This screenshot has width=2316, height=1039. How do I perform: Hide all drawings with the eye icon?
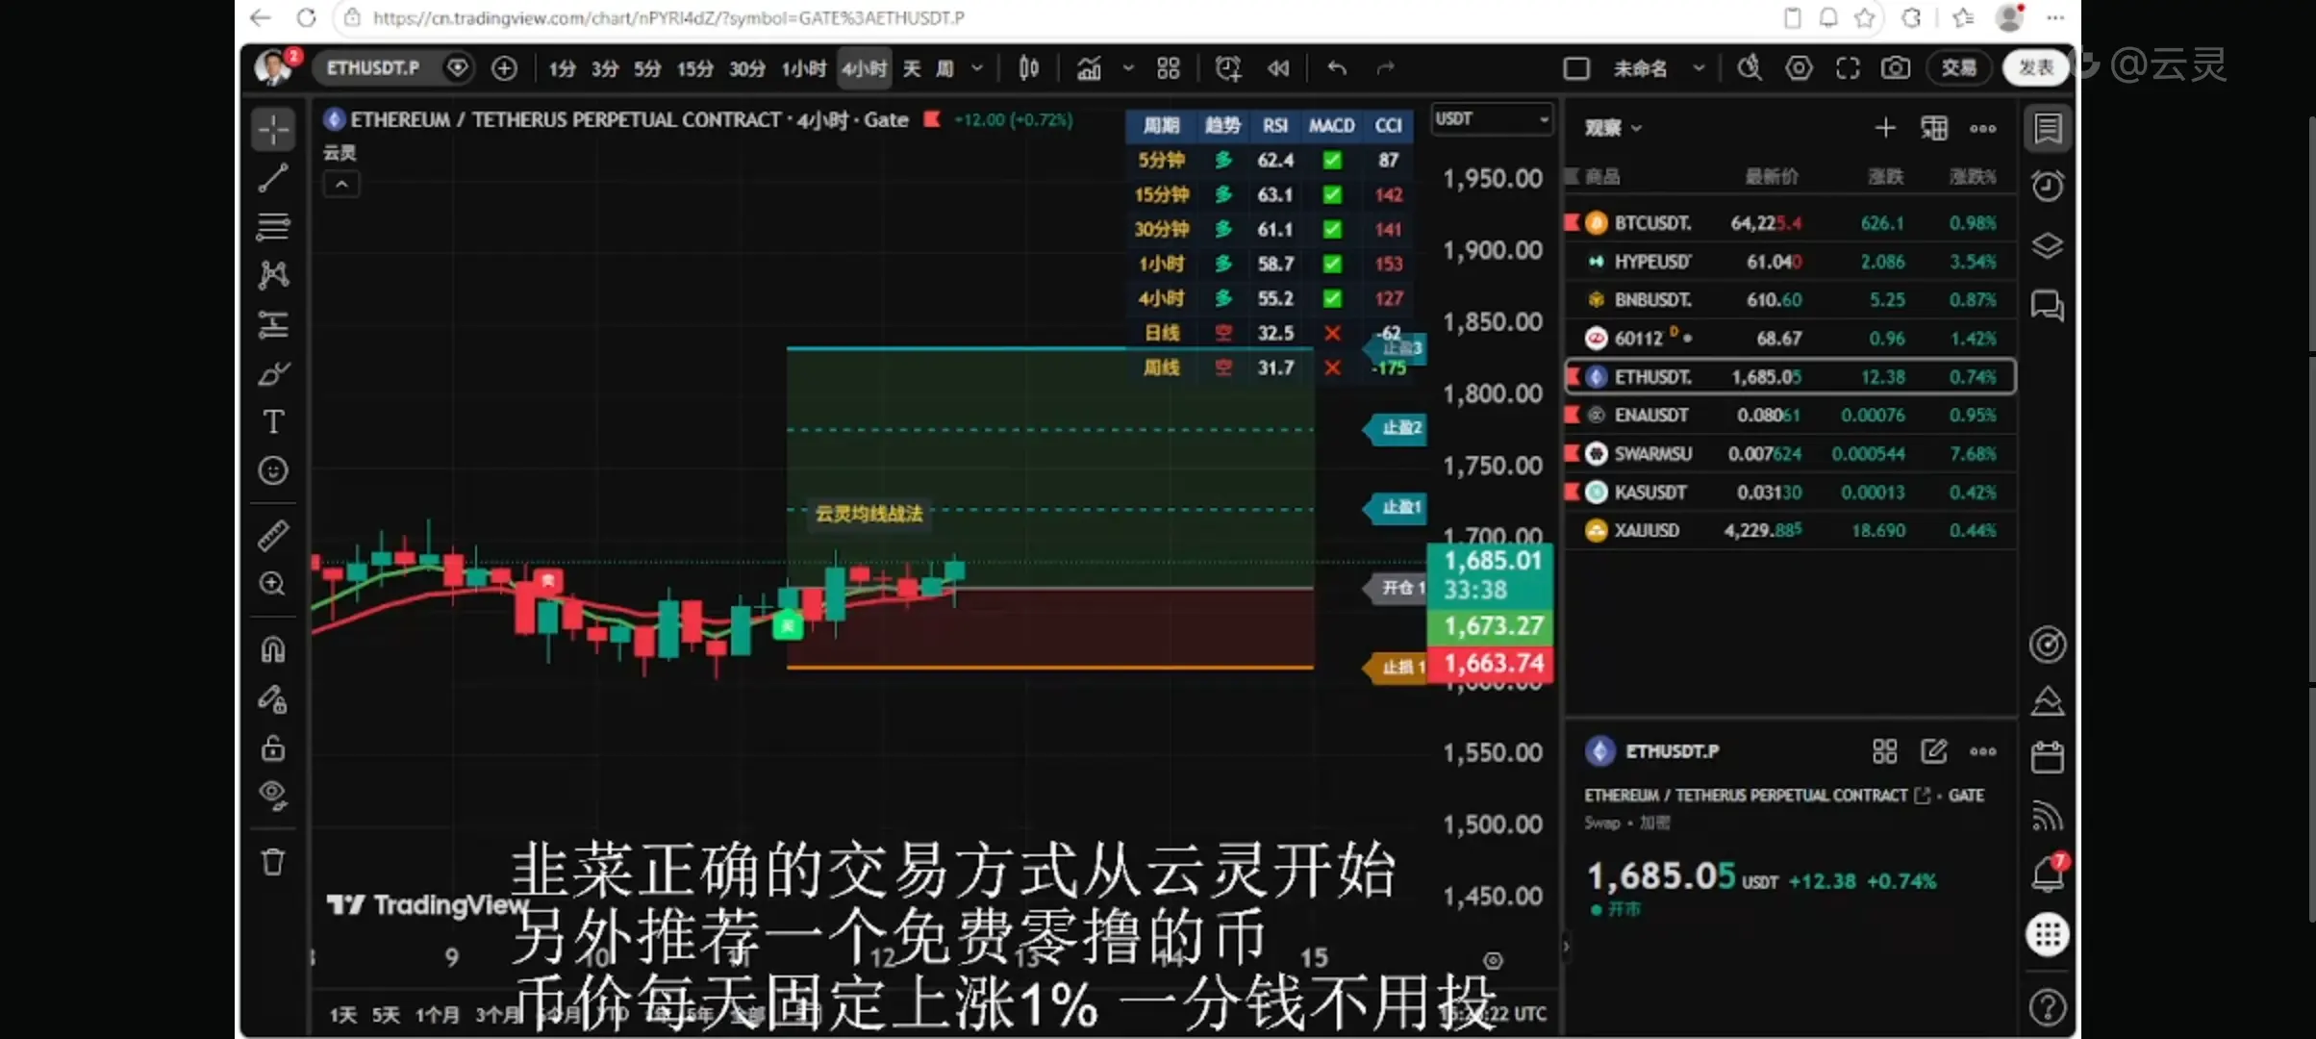click(273, 796)
